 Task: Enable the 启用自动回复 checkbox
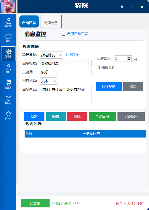(x=63, y=34)
